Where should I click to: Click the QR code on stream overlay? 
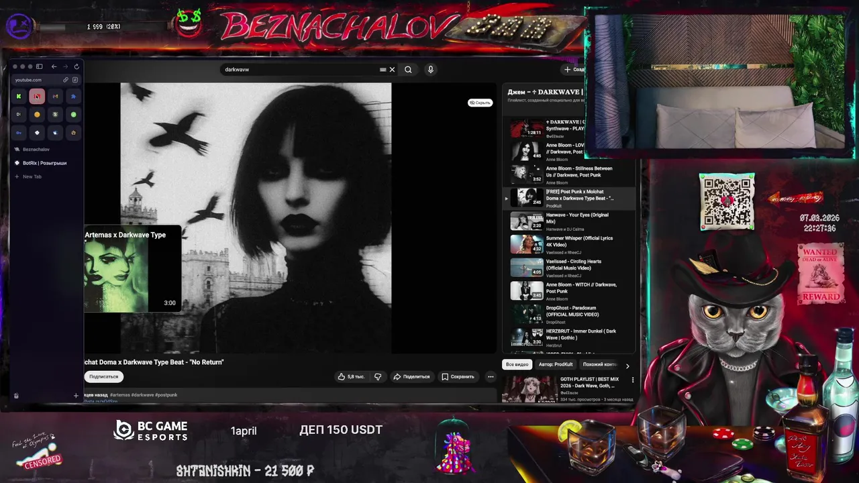point(727,202)
